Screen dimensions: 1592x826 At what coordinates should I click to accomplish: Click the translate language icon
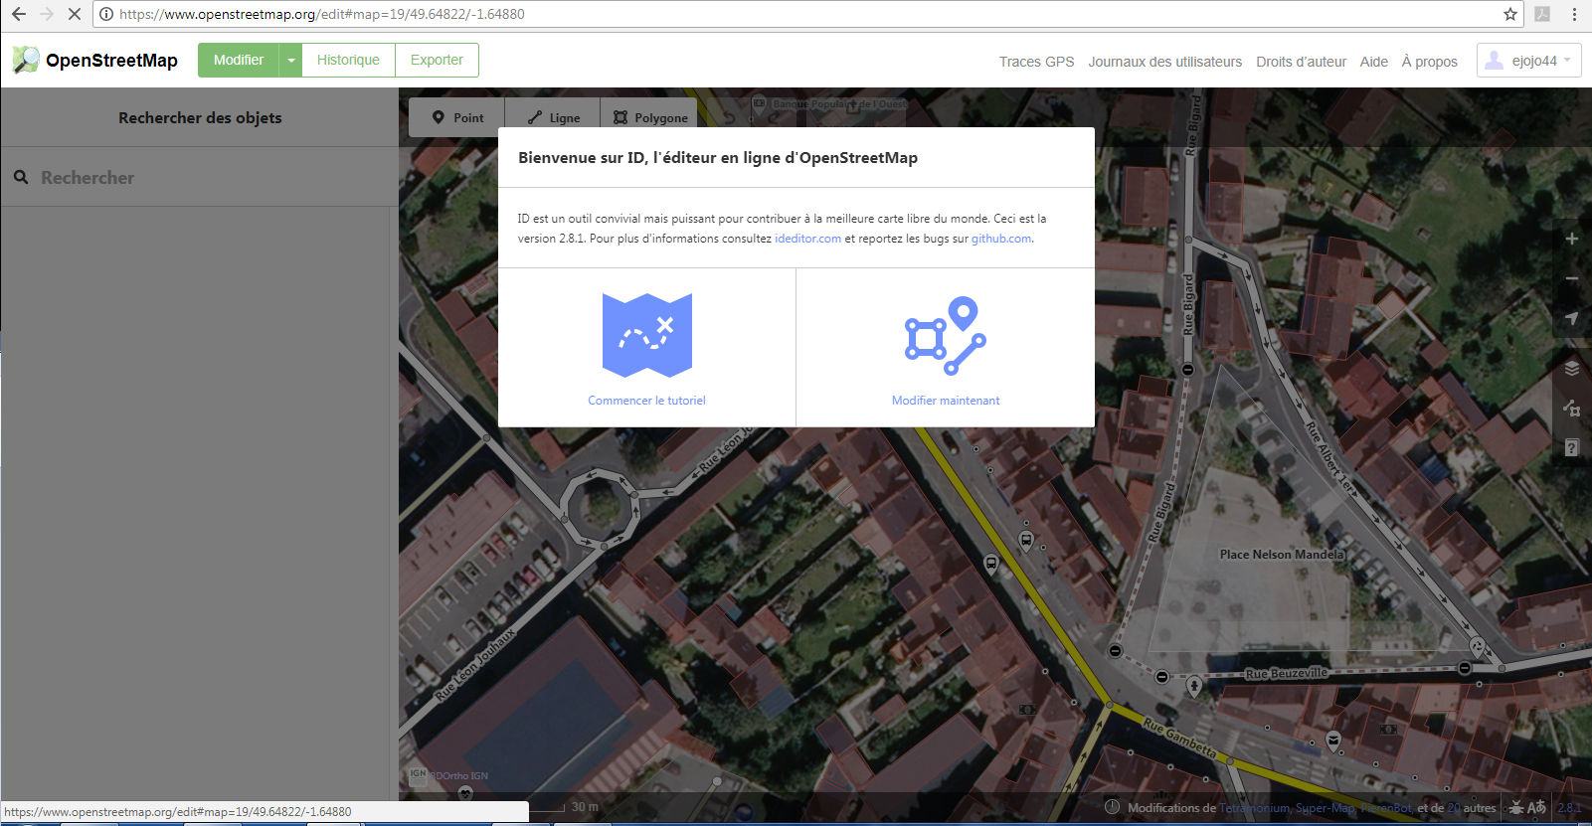(1537, 808)
